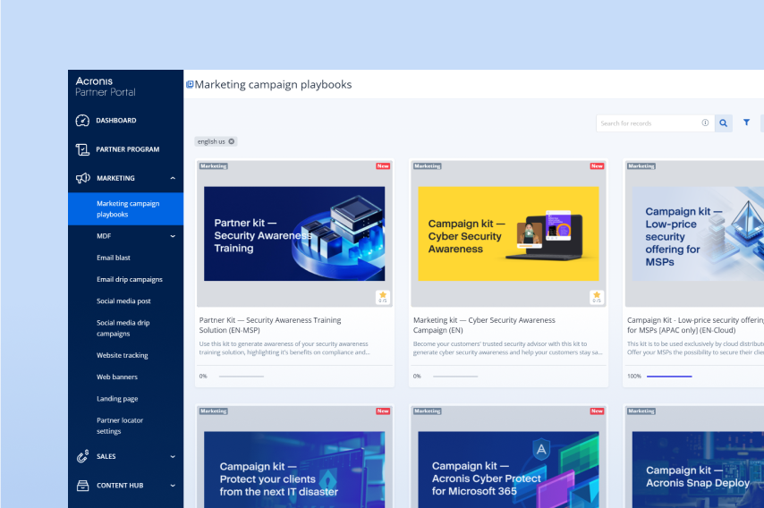Click Marketing tag on Snap Deploy card
The image size is (764, 508).
coord(641,411)
